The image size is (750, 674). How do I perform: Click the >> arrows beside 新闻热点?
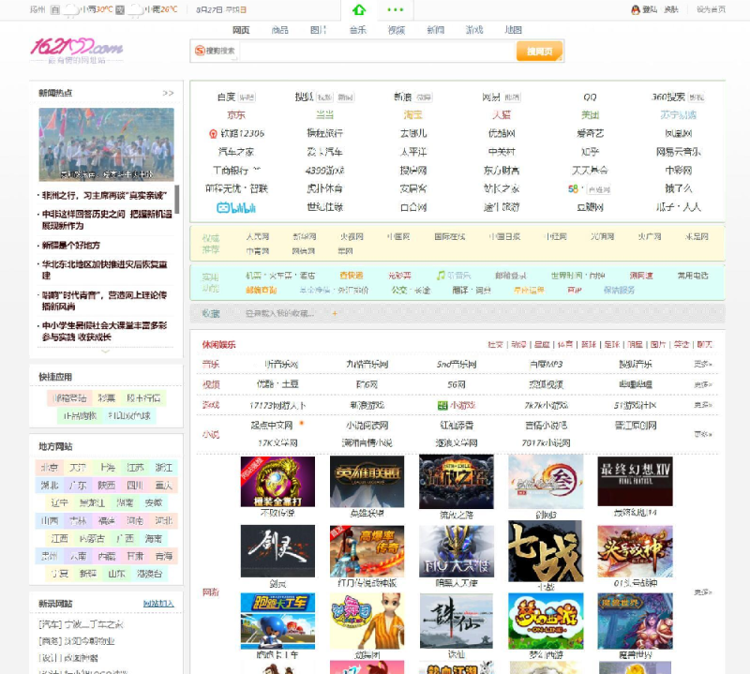168,93
